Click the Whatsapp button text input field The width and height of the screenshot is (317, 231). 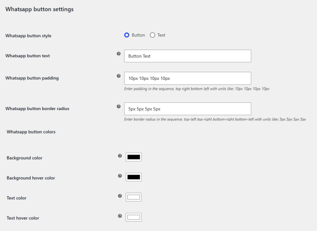point(188,56)
